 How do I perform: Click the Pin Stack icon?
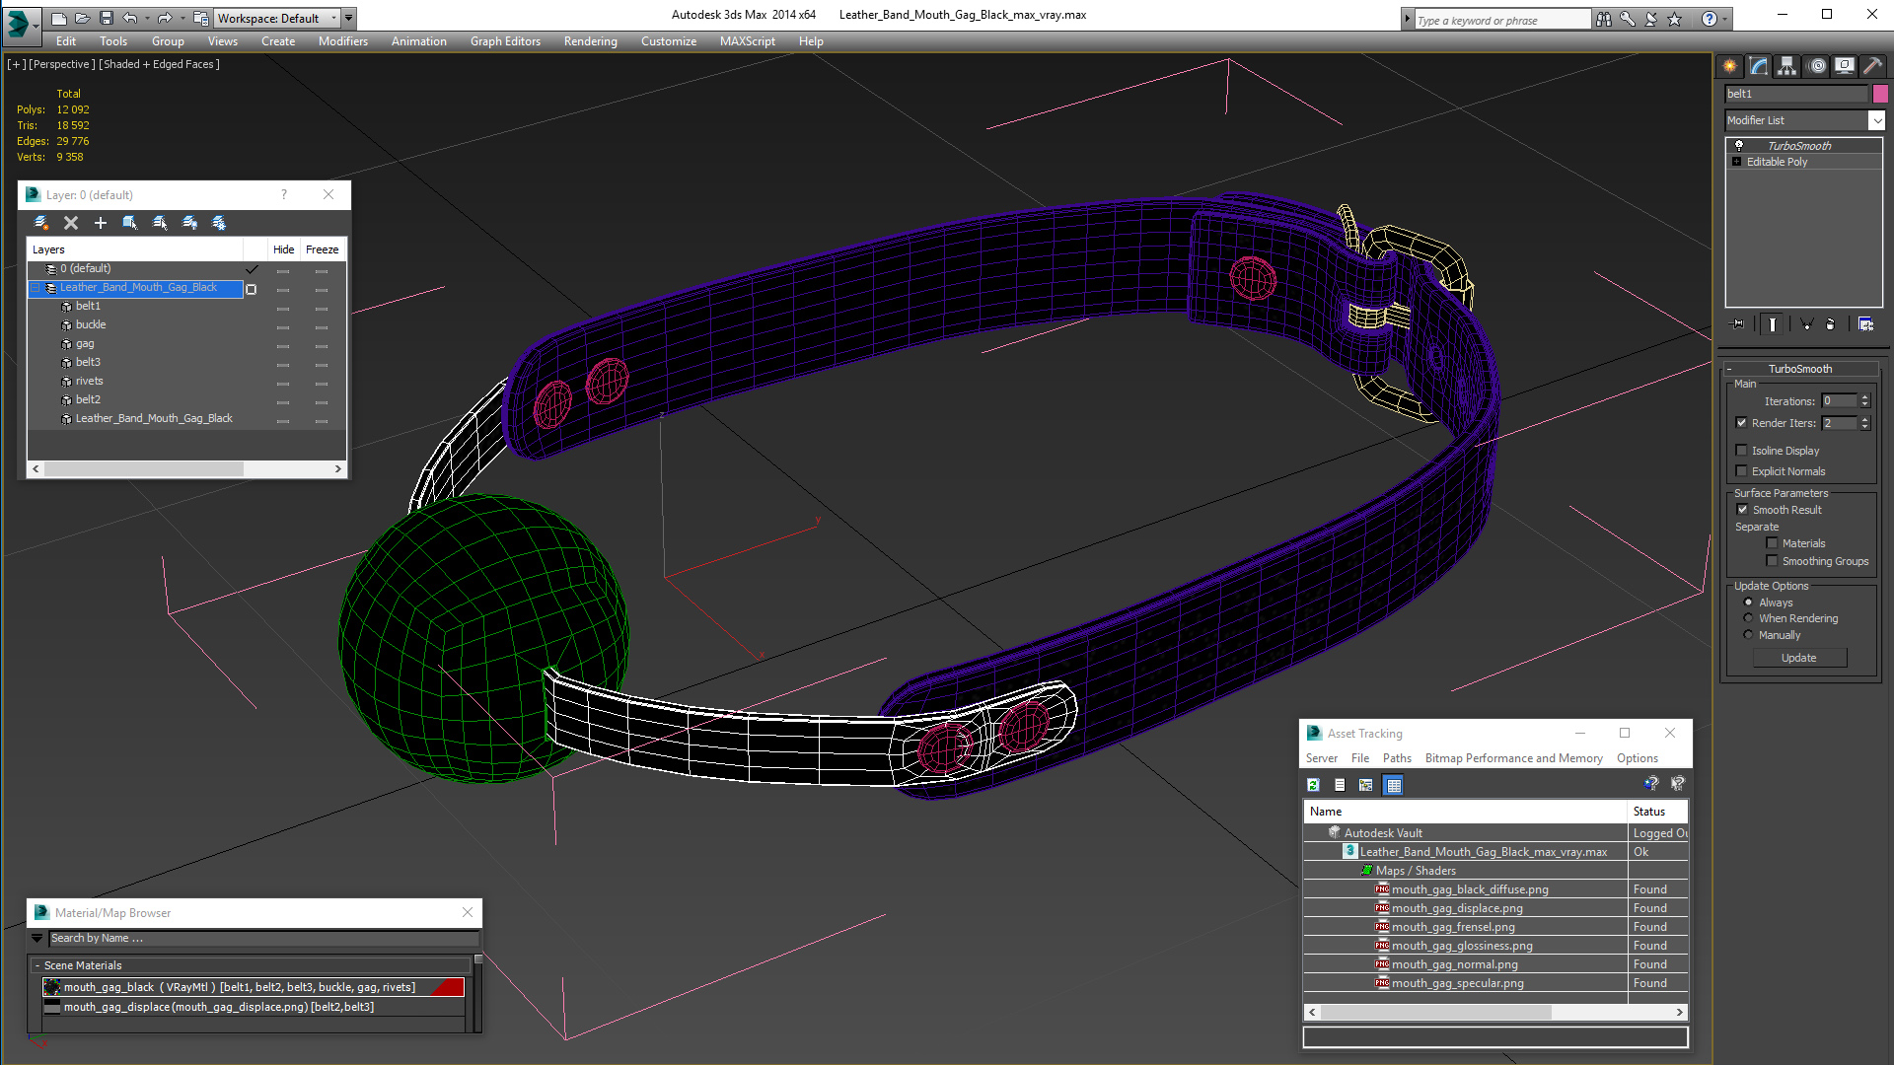tap(1738, 323)
